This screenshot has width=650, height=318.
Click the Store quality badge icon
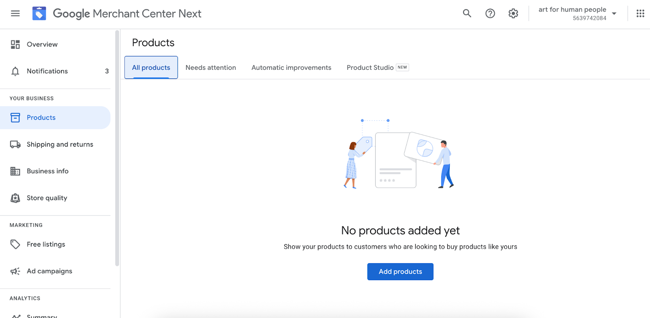[x=15, y=198]
